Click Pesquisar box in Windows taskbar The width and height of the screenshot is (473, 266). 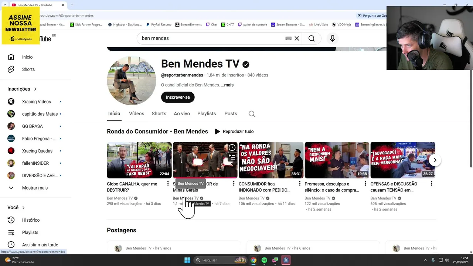pyautogui.click(x=220, y=260)
